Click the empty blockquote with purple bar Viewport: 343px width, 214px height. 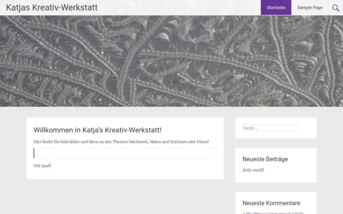[125, 153]
